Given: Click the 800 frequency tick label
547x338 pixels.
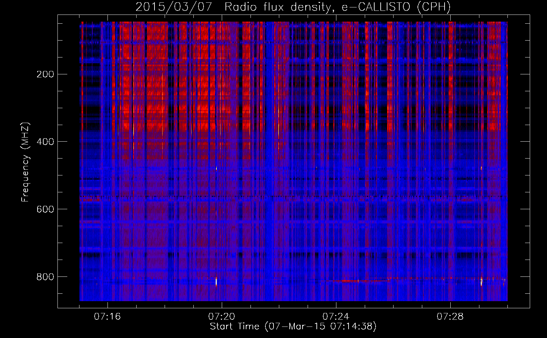Looking at the screenshot, I should (x=45, y=277).
